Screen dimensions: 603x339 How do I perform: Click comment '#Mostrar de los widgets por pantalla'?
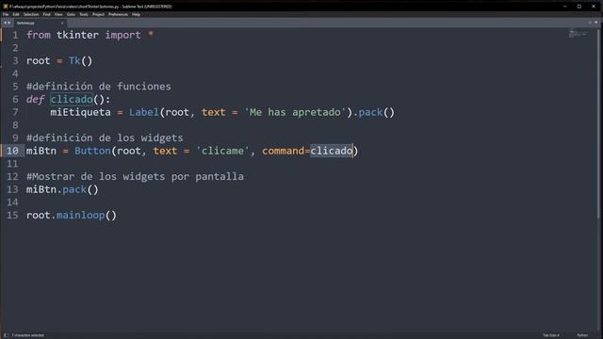135,176
